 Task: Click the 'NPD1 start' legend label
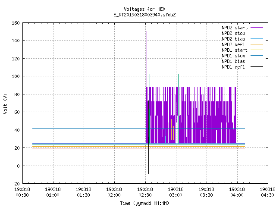coord(235,50)
